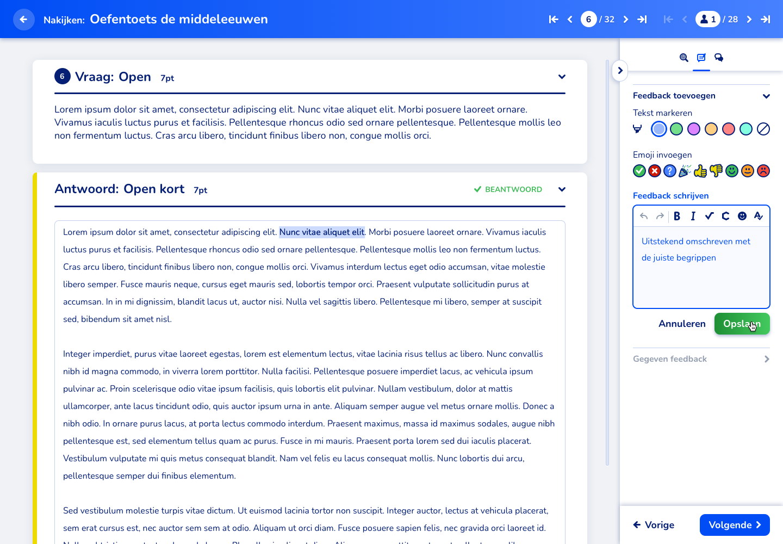Undo in the feedback editor
This screenshot has width=783, height=544.
click(x=644, y=216)
